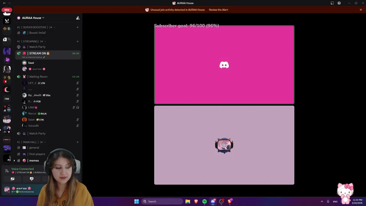Open the shield app icon right of OBS on taskbar

[x=230, y=201]
